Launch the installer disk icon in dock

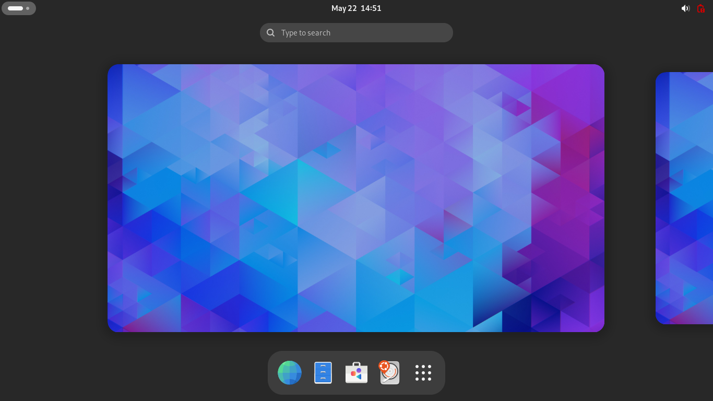pos(389,373)
